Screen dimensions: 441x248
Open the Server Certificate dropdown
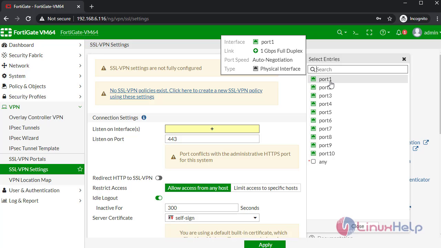point(212,218)
